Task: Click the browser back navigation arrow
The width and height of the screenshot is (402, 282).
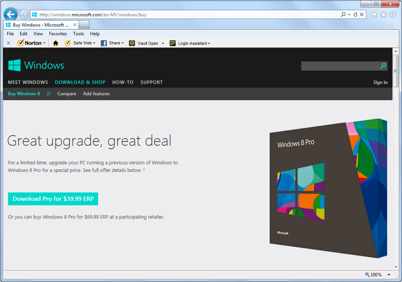Action: [x=10, y=14]
